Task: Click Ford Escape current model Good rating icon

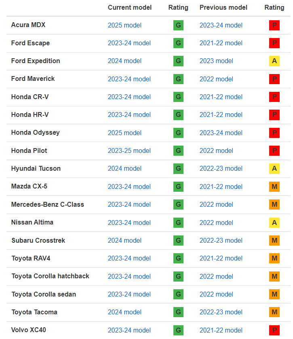Action: [178, 43]
